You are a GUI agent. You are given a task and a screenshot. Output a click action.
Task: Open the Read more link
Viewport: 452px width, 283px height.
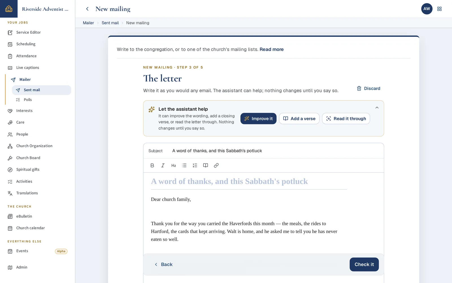271,50
